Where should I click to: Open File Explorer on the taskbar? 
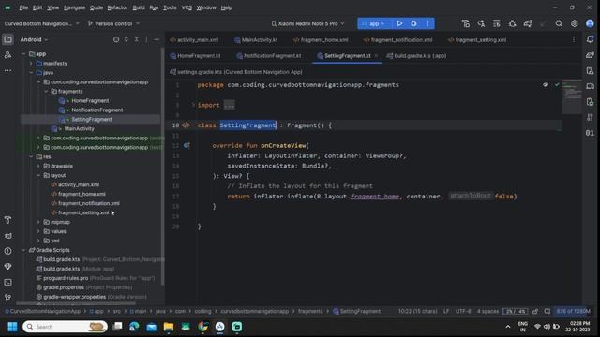pos(169,327)
